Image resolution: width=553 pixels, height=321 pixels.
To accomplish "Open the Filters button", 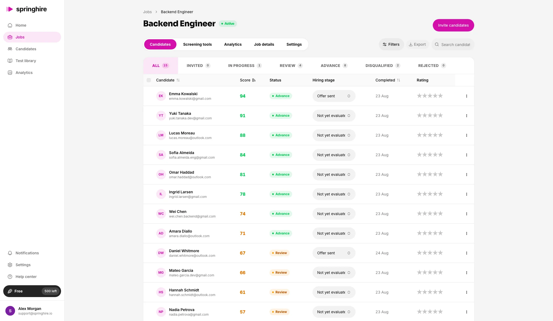I will [391, 44].
